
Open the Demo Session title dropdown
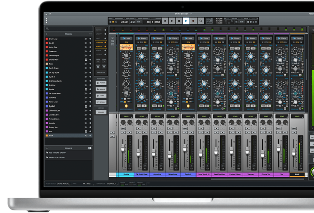(183, 14)
